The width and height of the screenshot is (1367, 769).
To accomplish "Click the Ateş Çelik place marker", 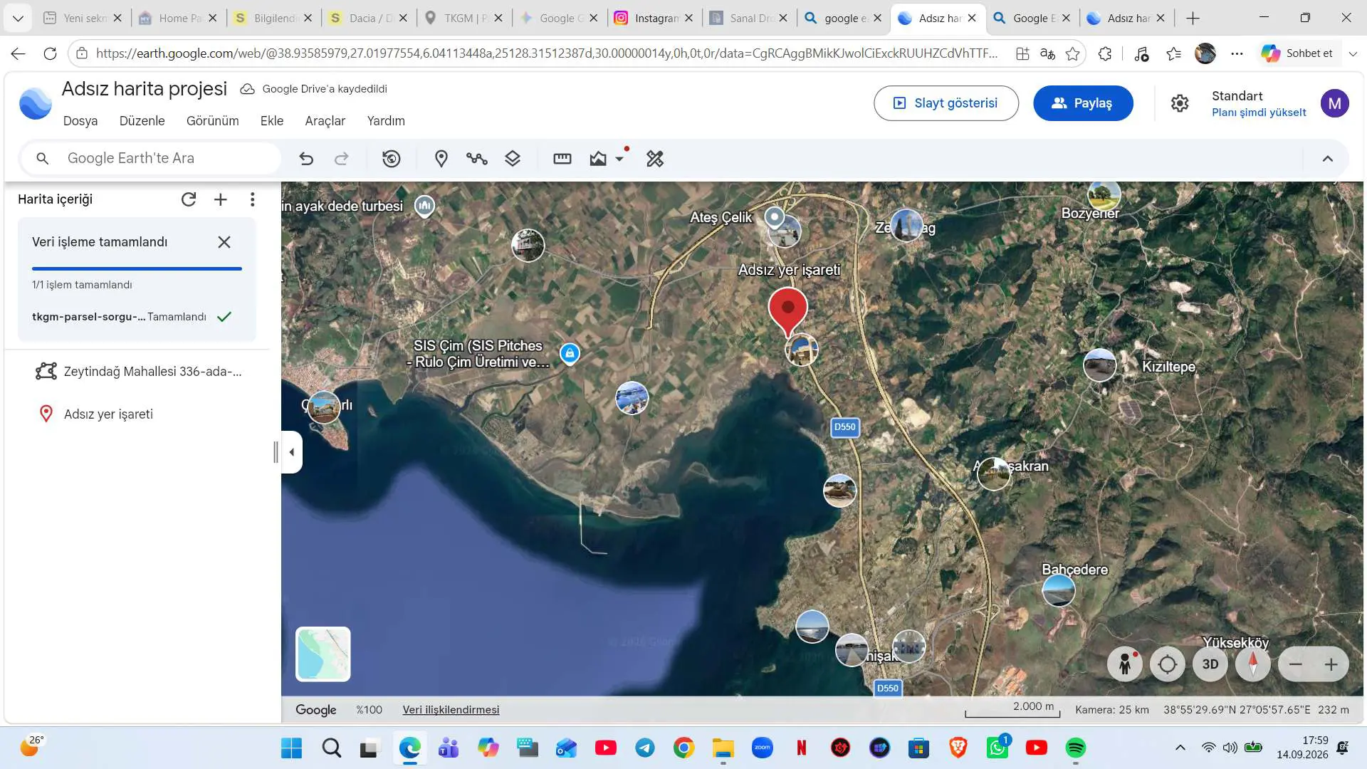I will tap(774, 216).
